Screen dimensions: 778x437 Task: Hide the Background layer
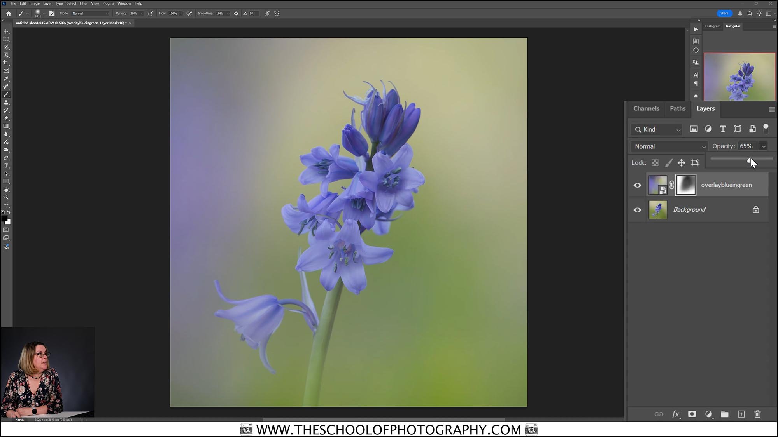pos(637,210)
